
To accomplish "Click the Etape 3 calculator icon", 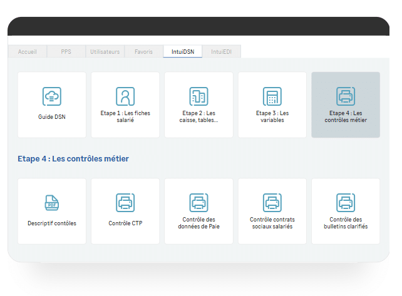I will coord(272,96).
